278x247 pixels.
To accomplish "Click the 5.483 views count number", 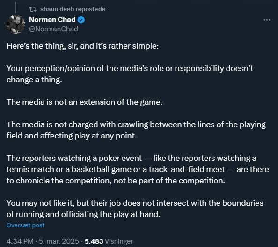I will [94, 241].
